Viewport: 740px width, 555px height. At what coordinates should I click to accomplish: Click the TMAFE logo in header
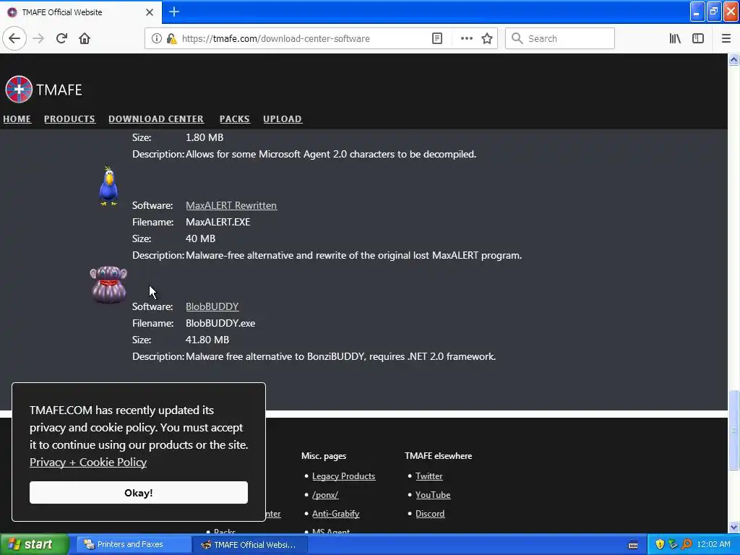(43, 89)
